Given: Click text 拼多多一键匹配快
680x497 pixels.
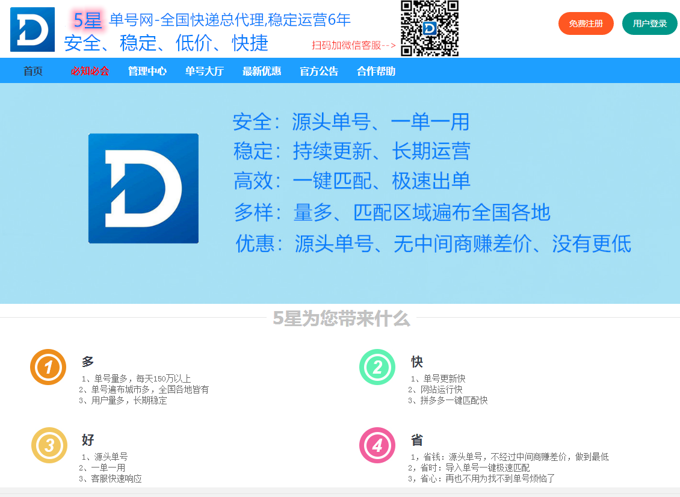Looking at the screenshot, I should pos(454,400).
